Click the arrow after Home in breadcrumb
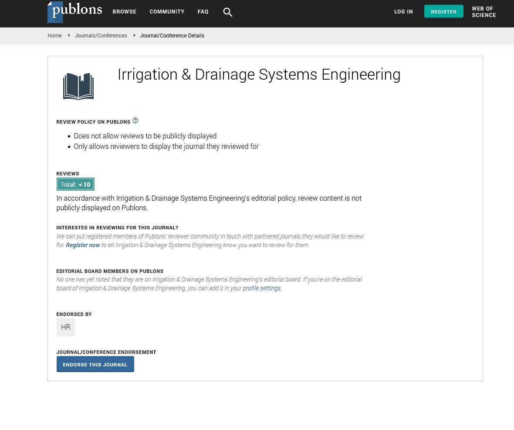 [x=69, y=36]
